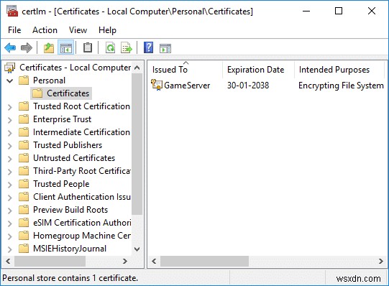Click the Trusted People folder icon
Image resolution: width=389 pixels, height=286 pixels.
(24, 184)
